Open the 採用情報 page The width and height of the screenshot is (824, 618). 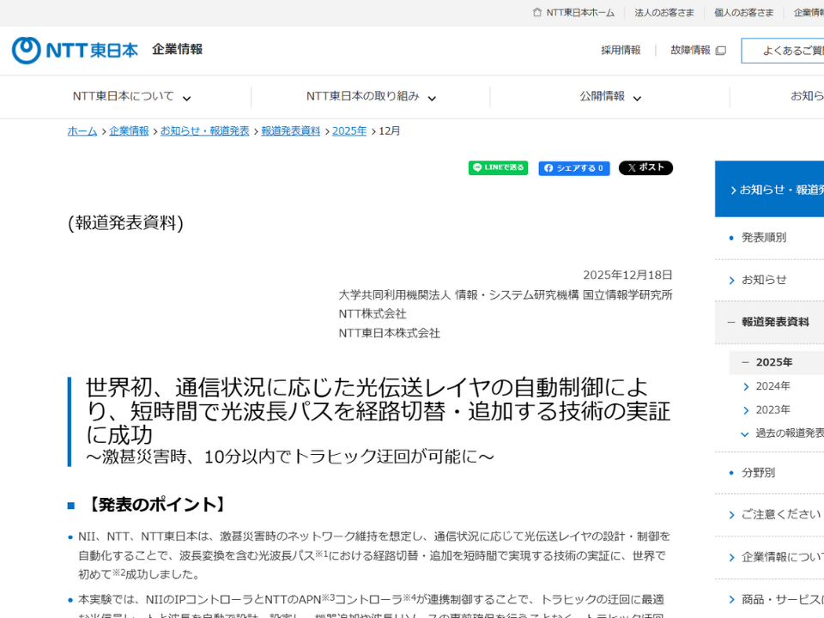point(620,51)
